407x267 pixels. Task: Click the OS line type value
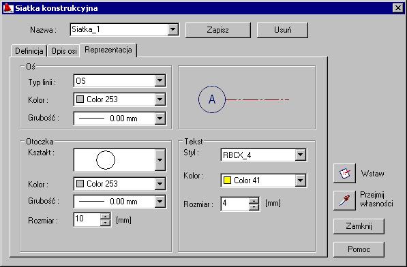tap(80, 81)
